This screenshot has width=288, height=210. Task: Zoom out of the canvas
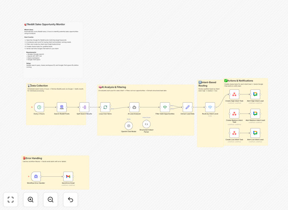pyautogui.click(x=50, y=200)
